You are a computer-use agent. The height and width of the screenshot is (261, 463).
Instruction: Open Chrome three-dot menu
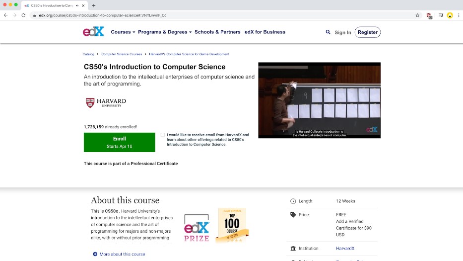click(x=459, y=15)
